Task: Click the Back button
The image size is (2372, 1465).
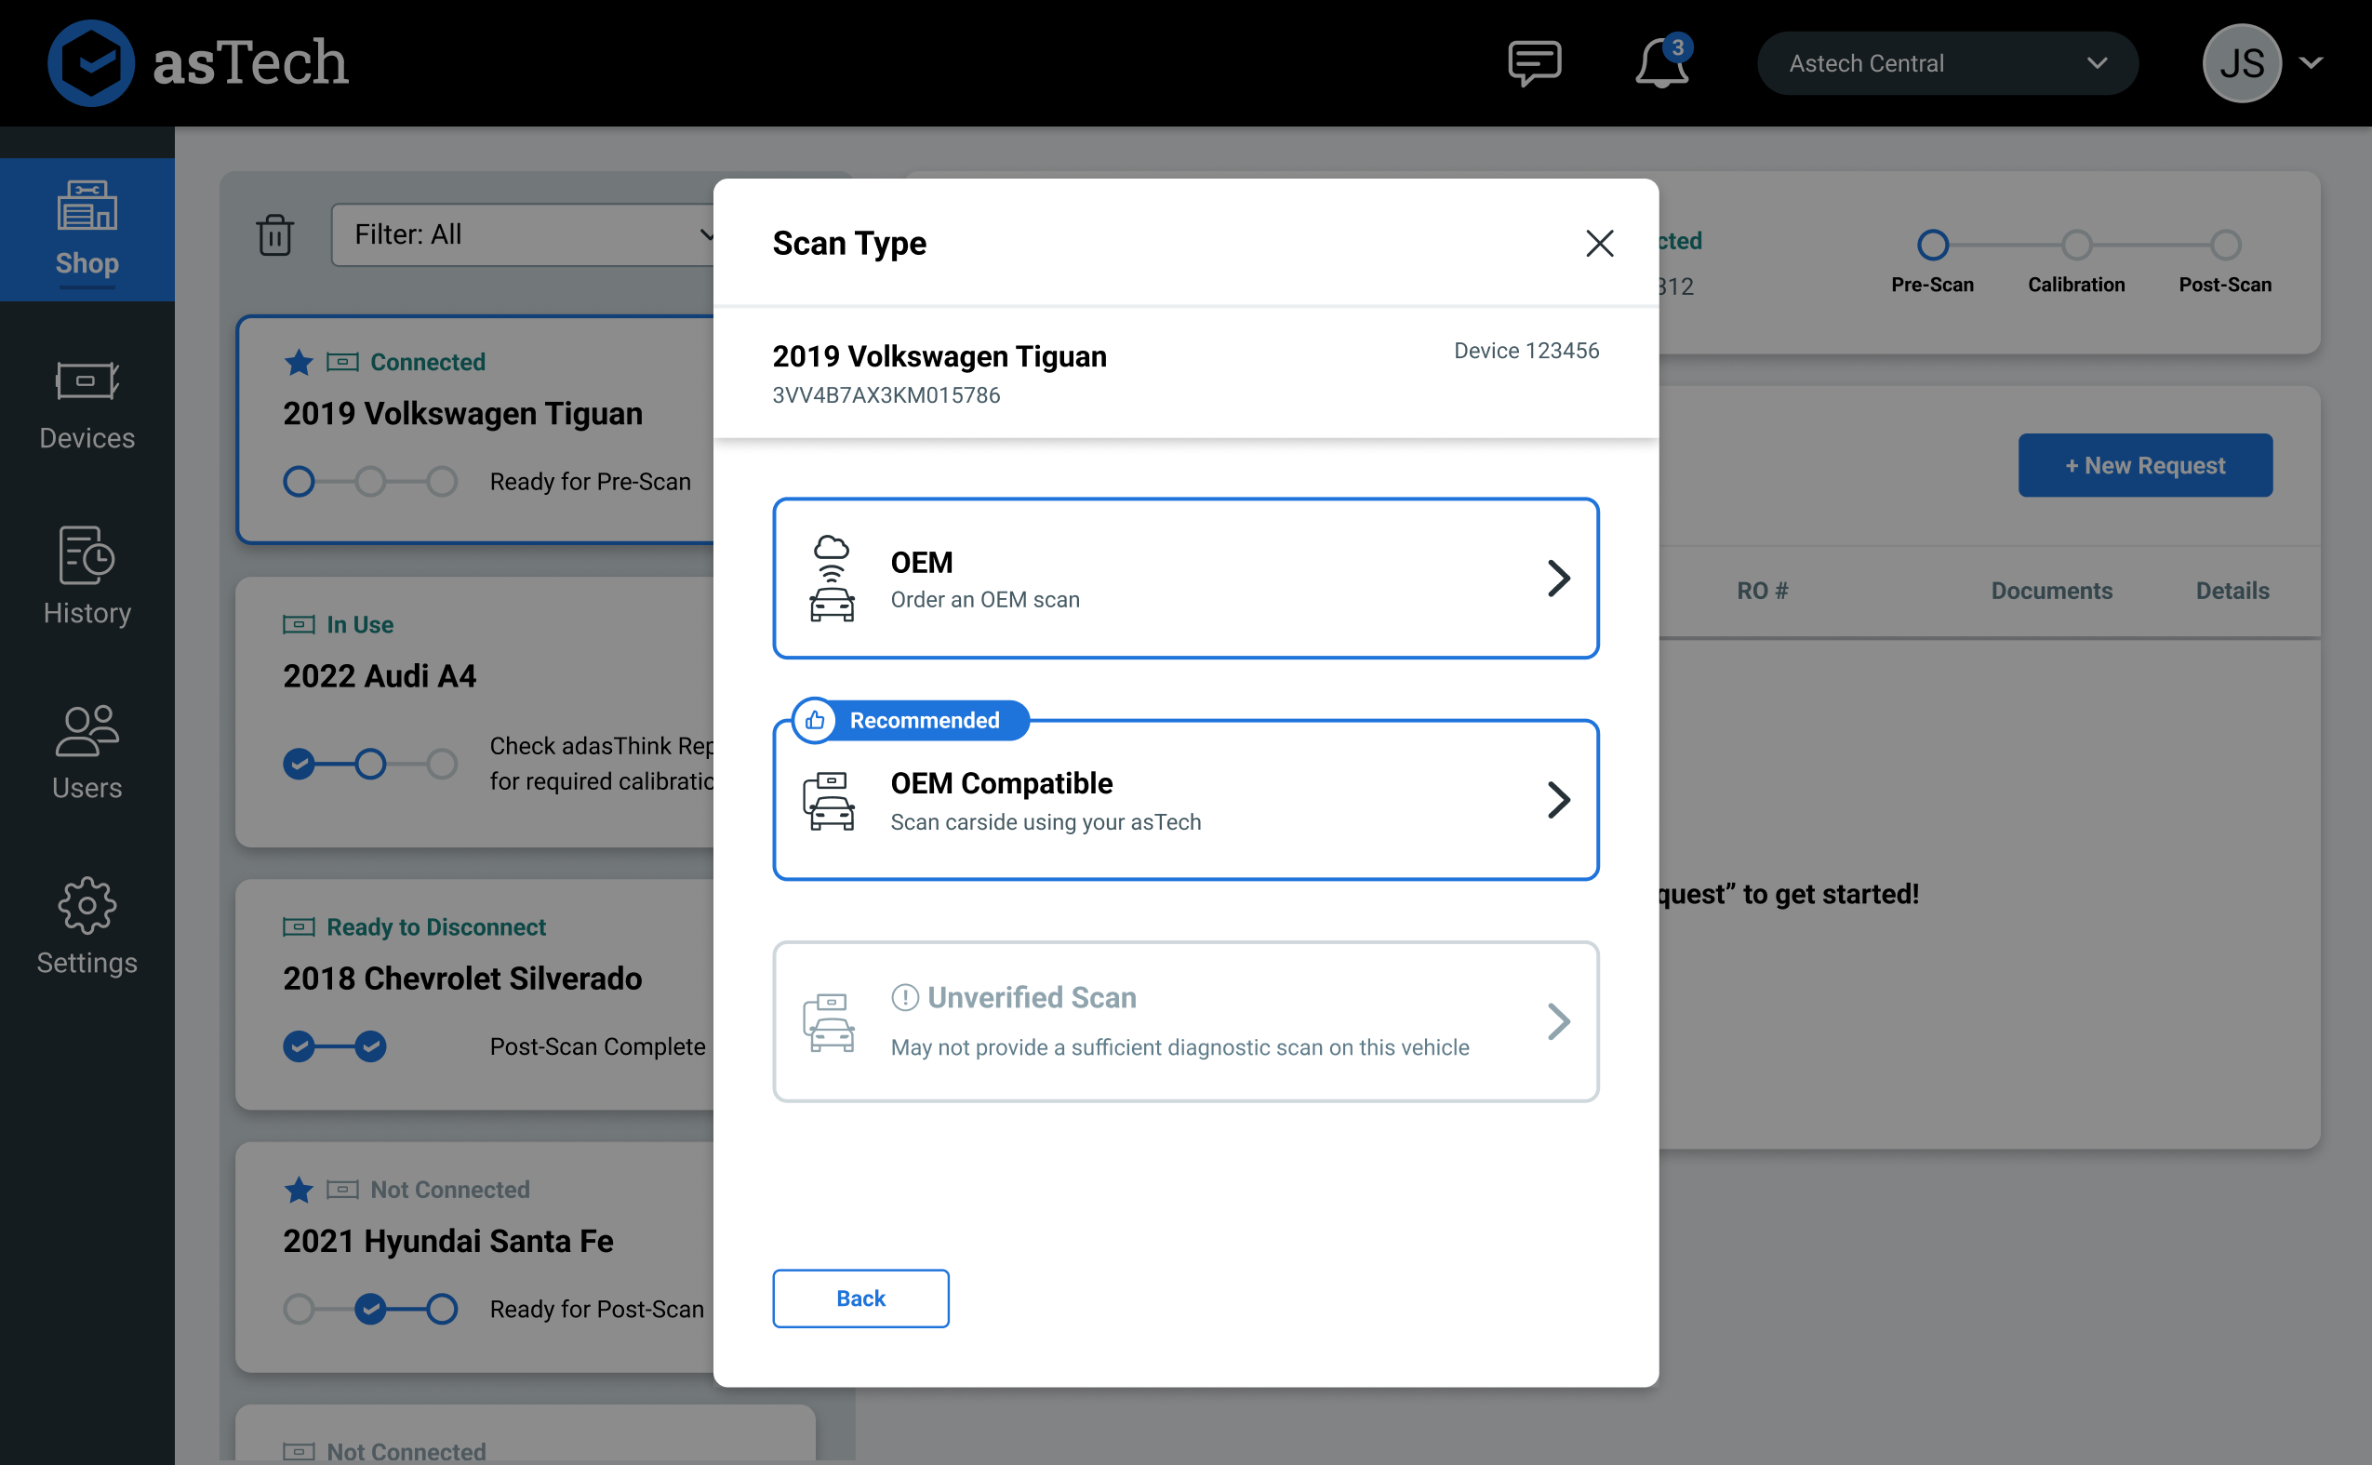Action: [x=860, y=1299]
